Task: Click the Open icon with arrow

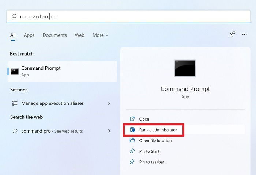Action: point(132,119)
